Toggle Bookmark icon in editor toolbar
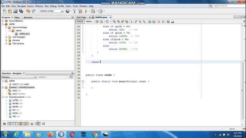246x138 pixels. [144, 21]
